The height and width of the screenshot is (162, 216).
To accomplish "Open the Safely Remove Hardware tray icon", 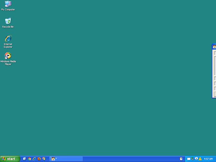I will pos(193,159).
